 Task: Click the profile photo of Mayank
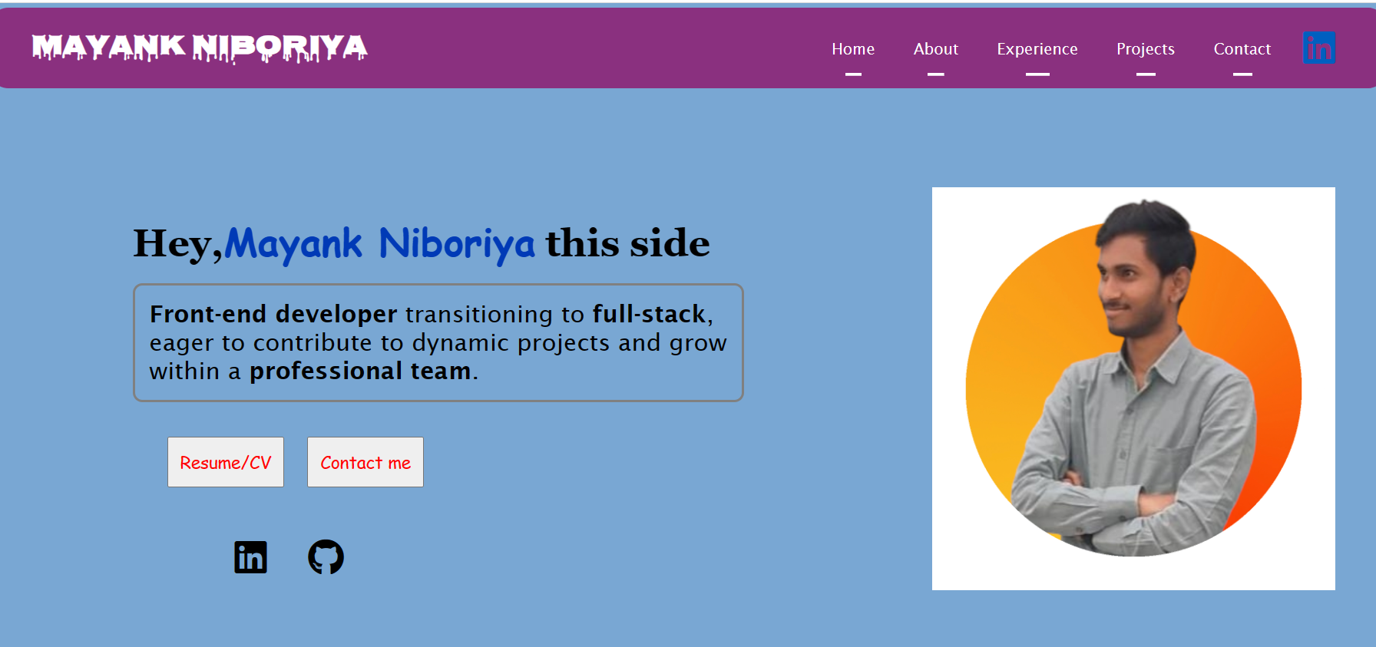[1133, 388]
